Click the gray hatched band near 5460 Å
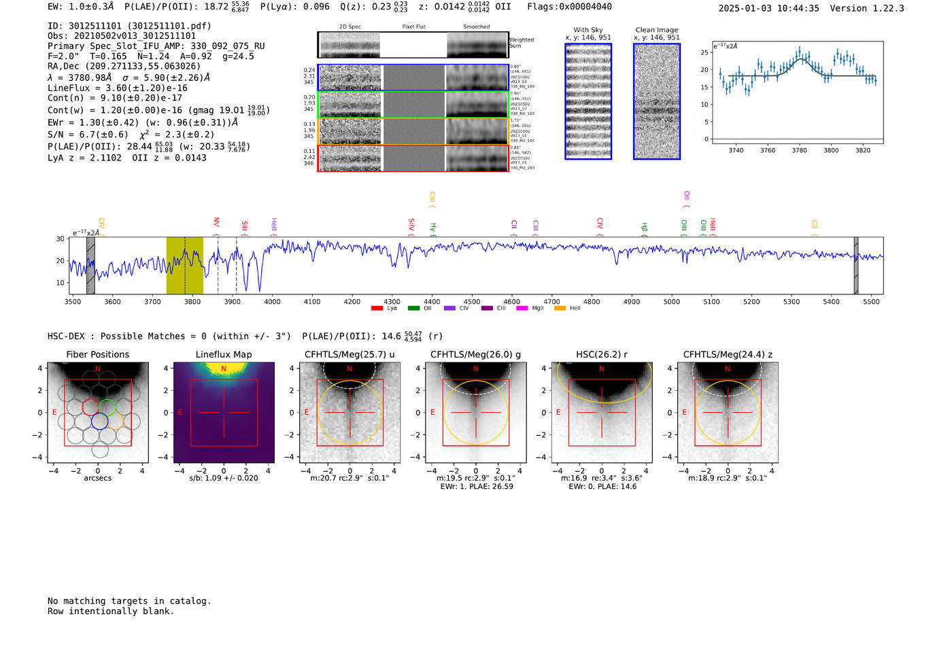 [856, 265]
